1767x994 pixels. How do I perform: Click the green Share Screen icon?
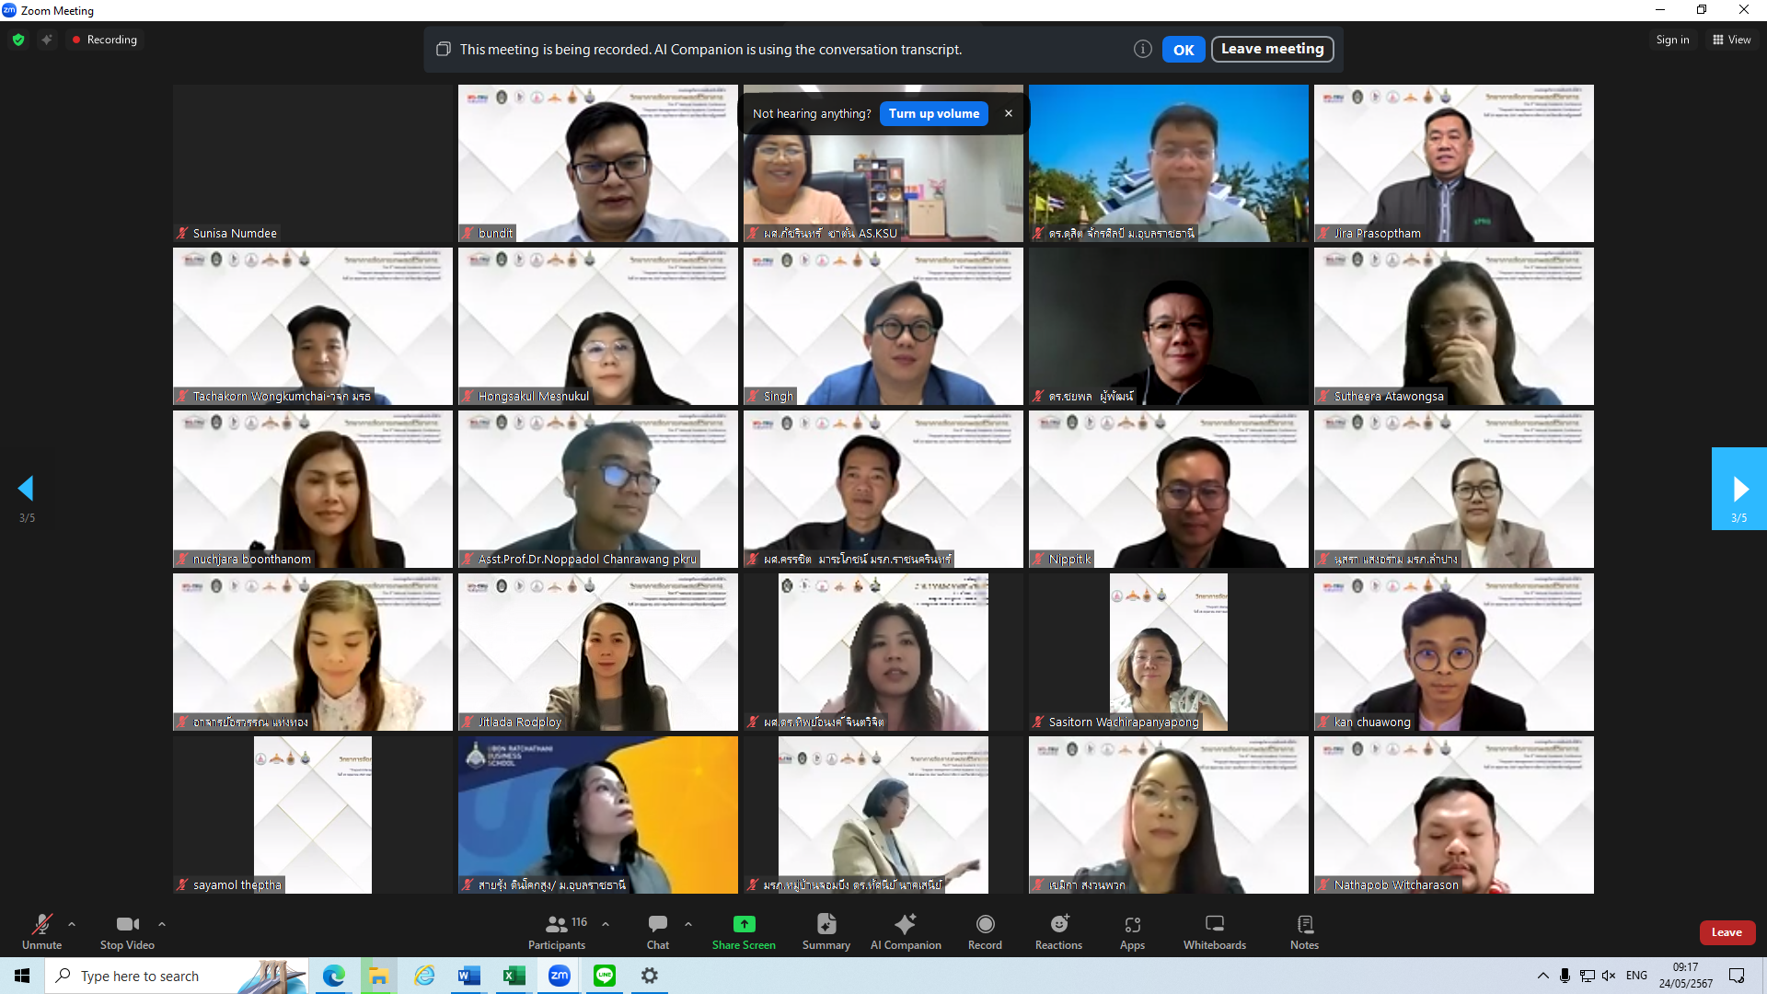744,924
